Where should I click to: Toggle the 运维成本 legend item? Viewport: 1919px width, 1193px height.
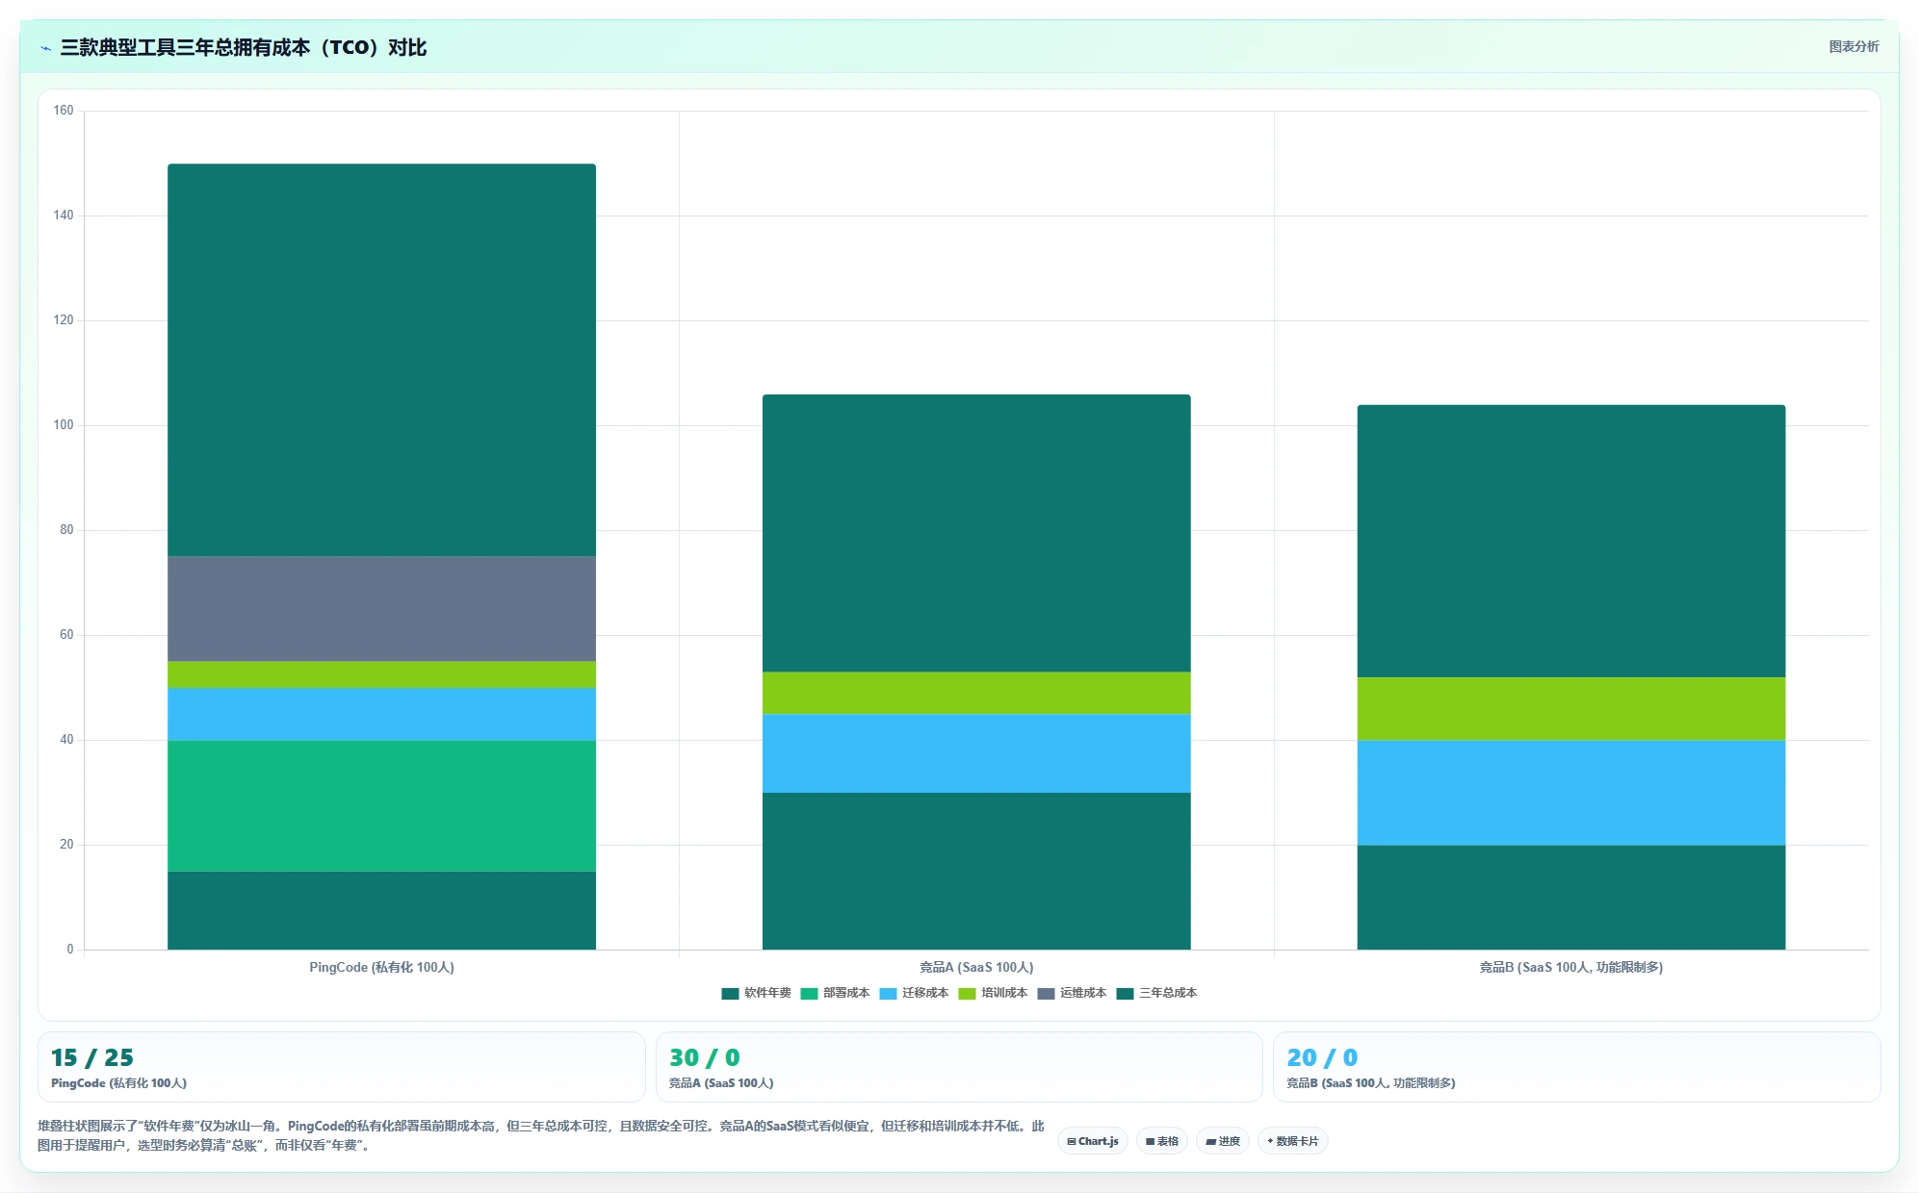tap(1072, 993)
